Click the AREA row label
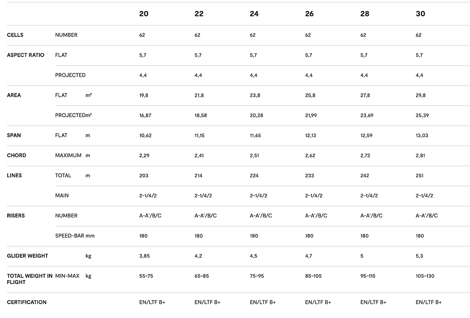 tap(14, 95)
